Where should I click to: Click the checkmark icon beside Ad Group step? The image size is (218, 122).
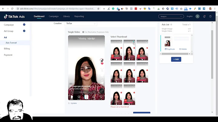[24, 31]
